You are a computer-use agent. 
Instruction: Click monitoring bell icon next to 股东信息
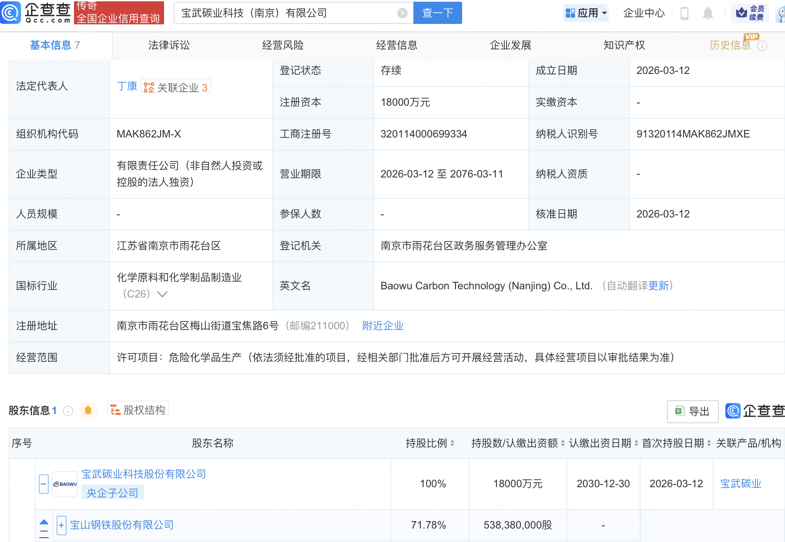[88, 410]
